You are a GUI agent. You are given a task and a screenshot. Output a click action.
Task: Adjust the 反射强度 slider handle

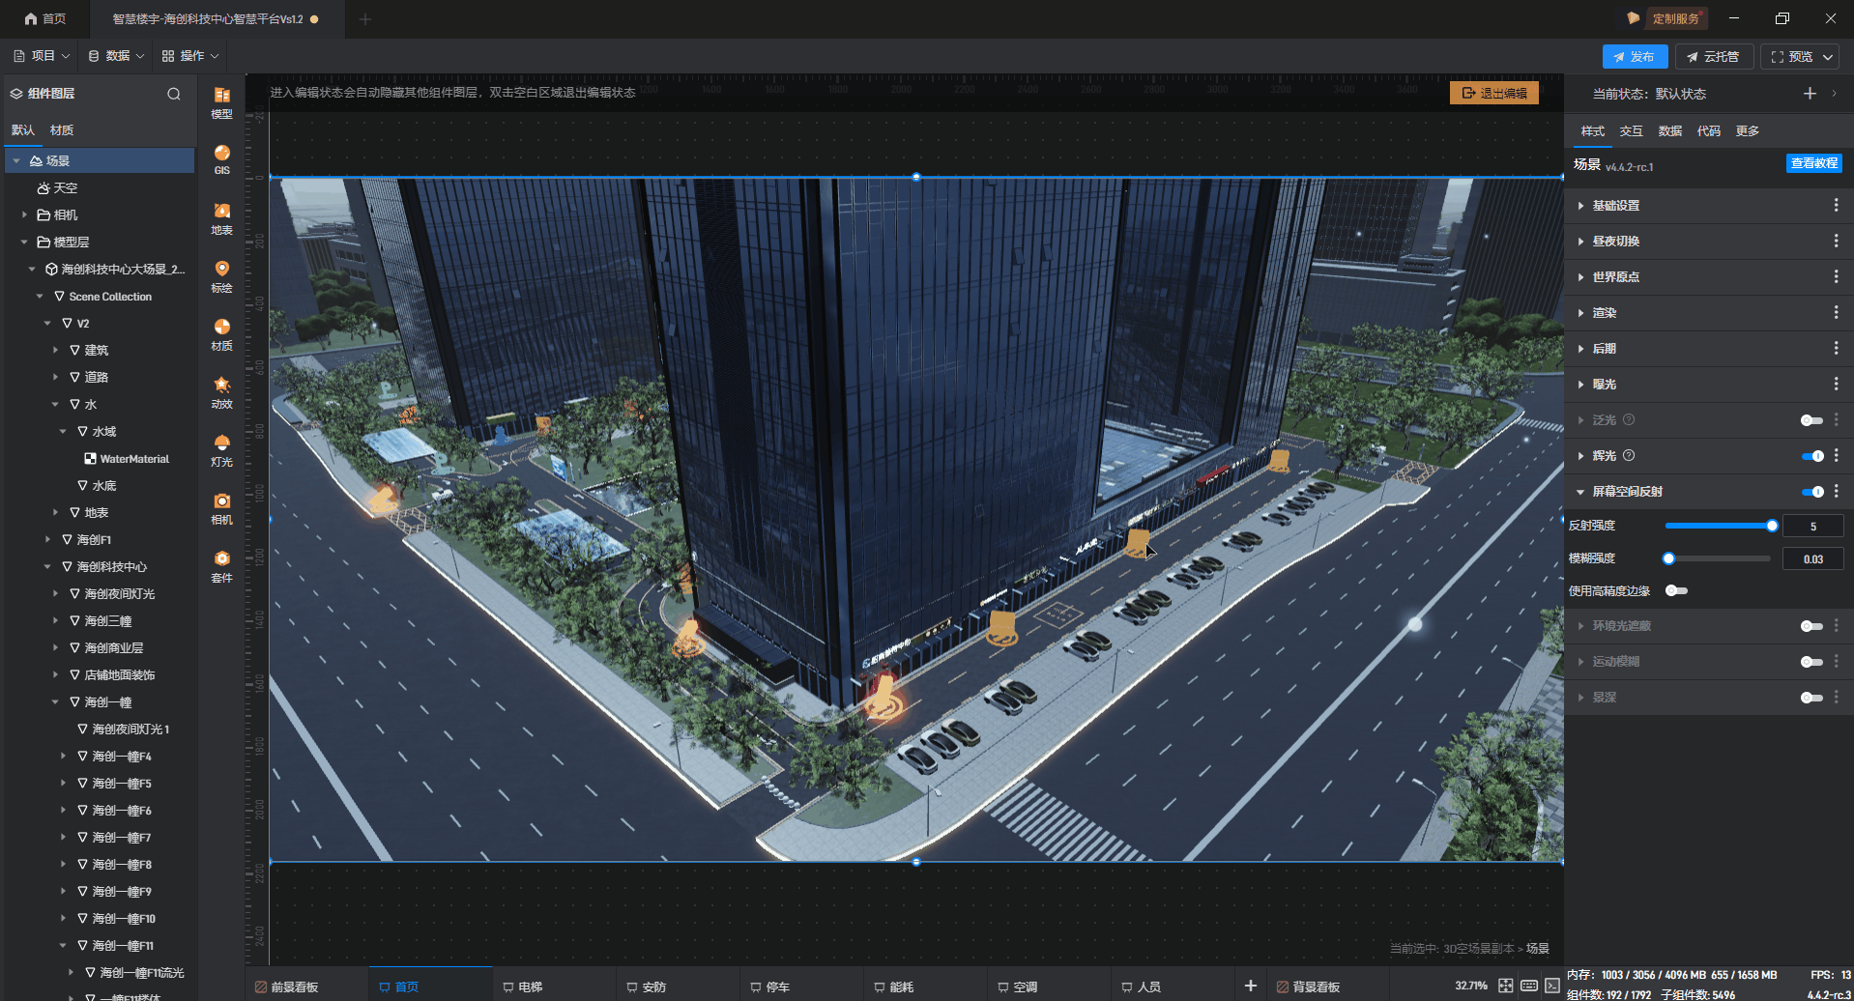pyautogui.click(x=1772, y=526)
